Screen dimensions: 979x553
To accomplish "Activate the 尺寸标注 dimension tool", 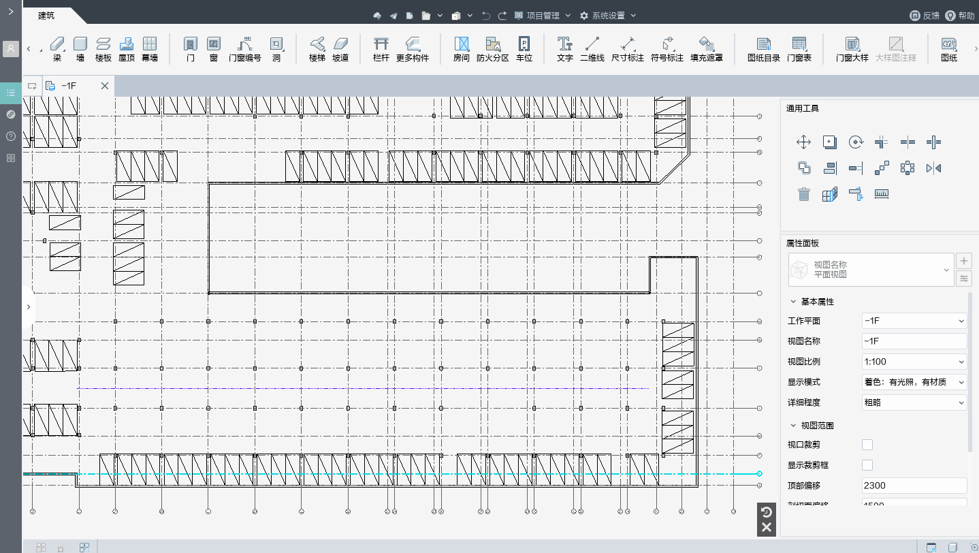I will (x=628, y=50).
